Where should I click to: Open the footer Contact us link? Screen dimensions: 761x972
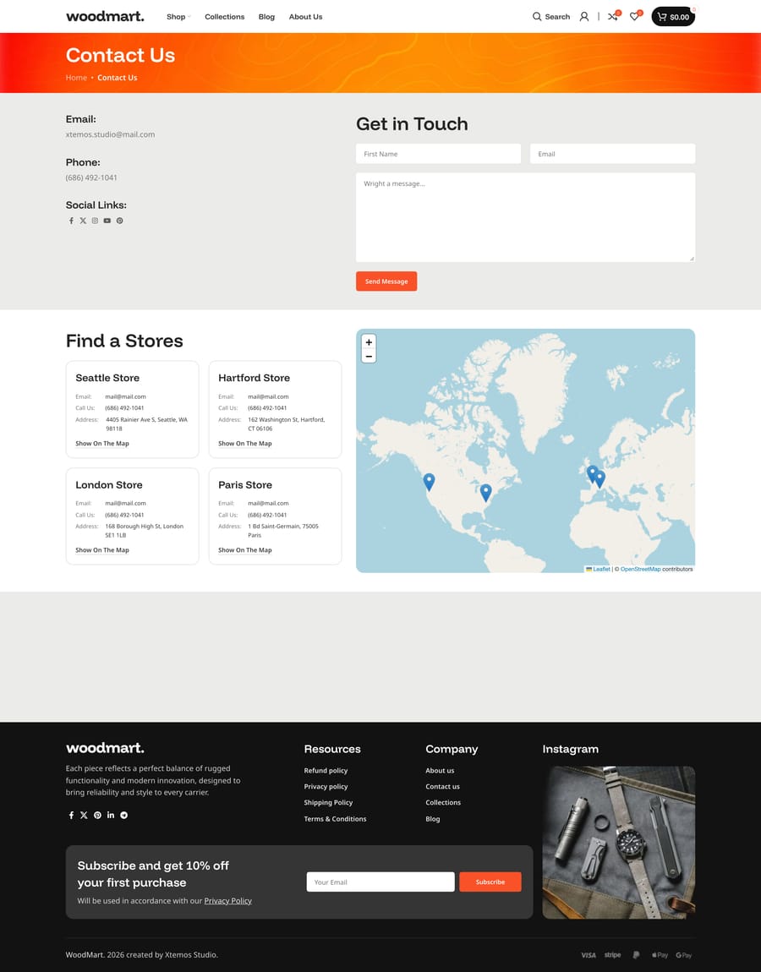tap(443, 787)
